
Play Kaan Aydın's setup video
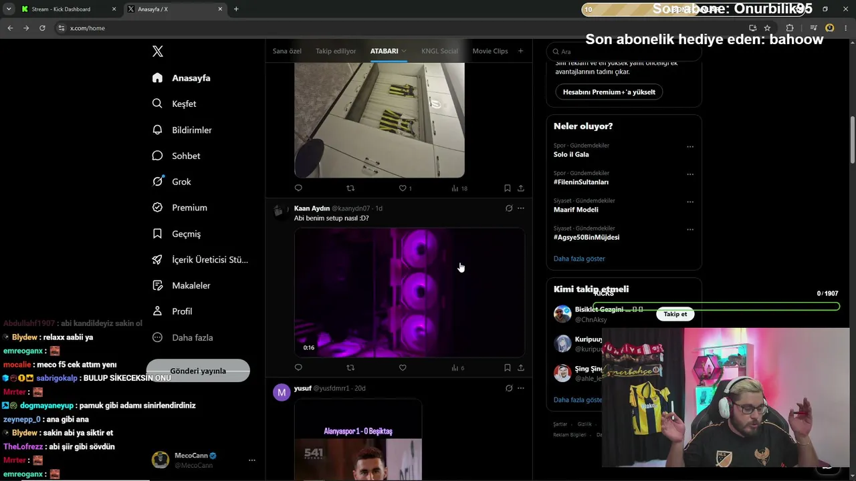(x=409, y=293)
